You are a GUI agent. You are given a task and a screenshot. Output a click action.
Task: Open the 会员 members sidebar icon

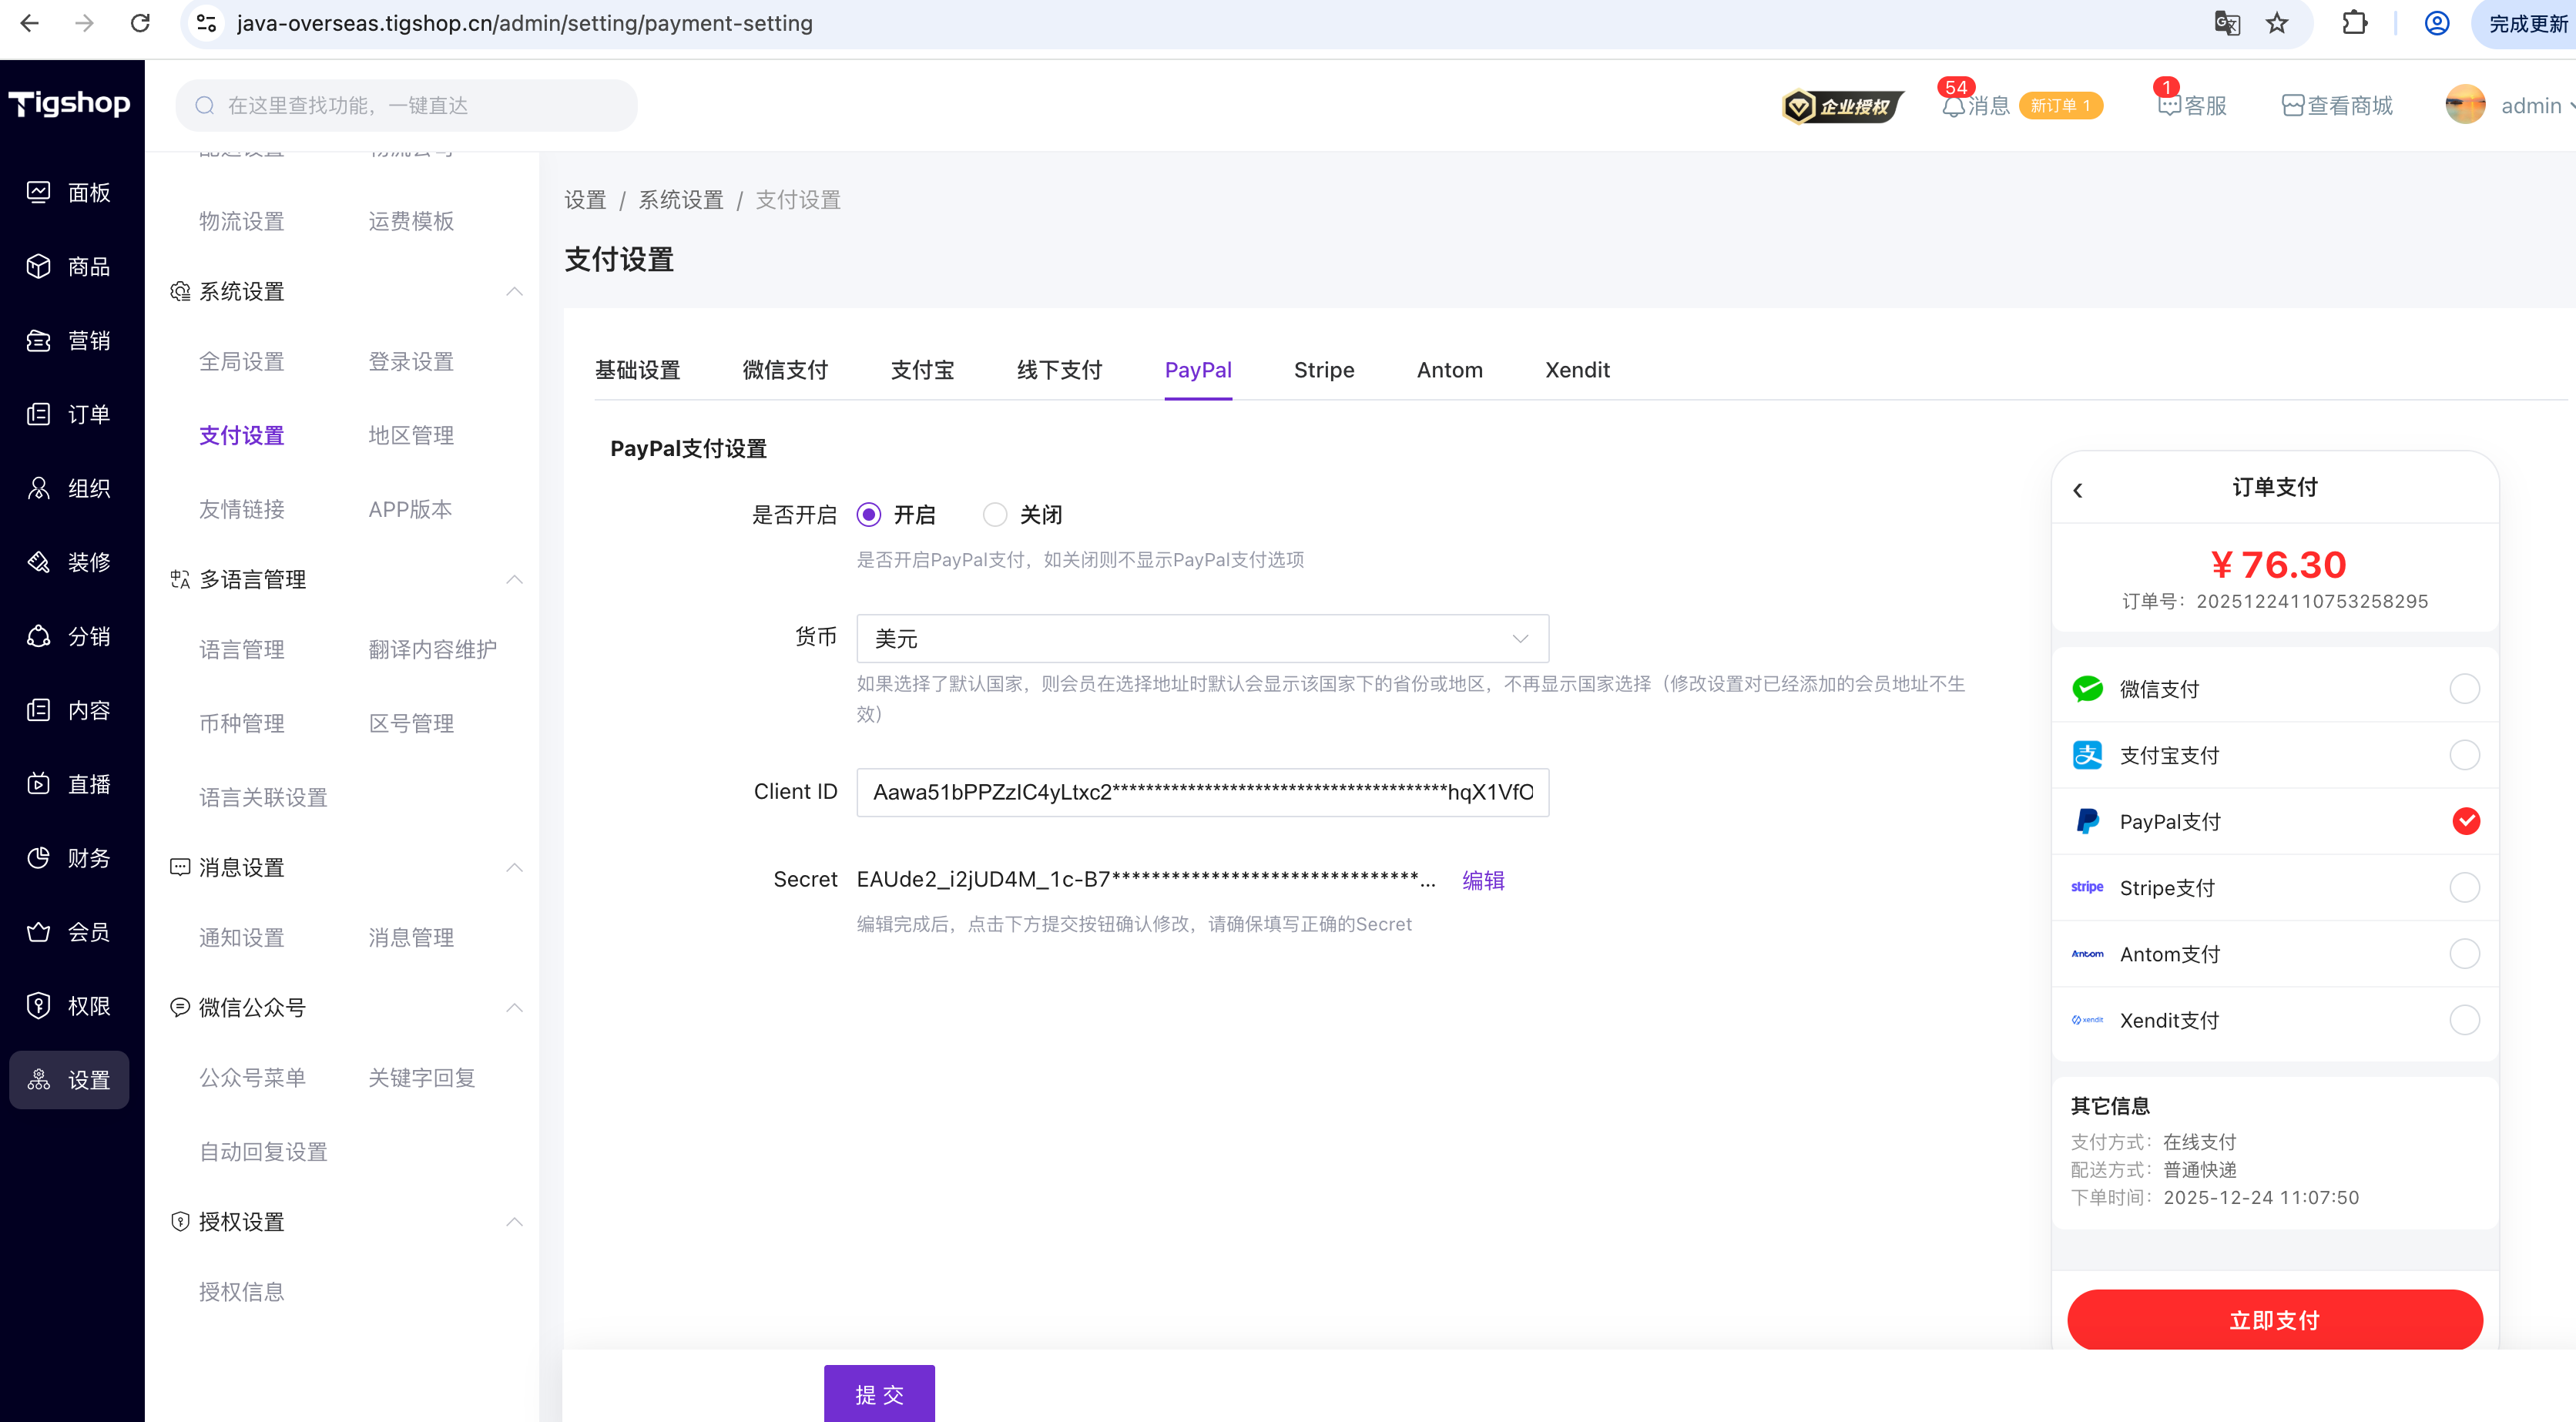(x=38, y=932)
